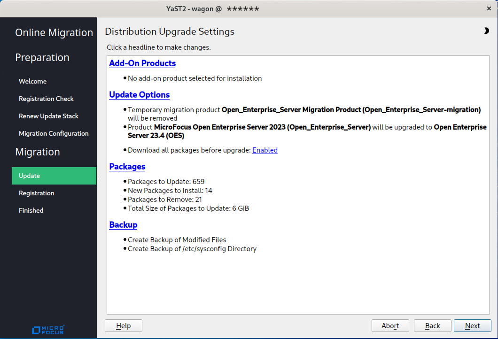Toggle the Enabled download packages link
The height and width of the screenshot is (339, 498).
265,150
